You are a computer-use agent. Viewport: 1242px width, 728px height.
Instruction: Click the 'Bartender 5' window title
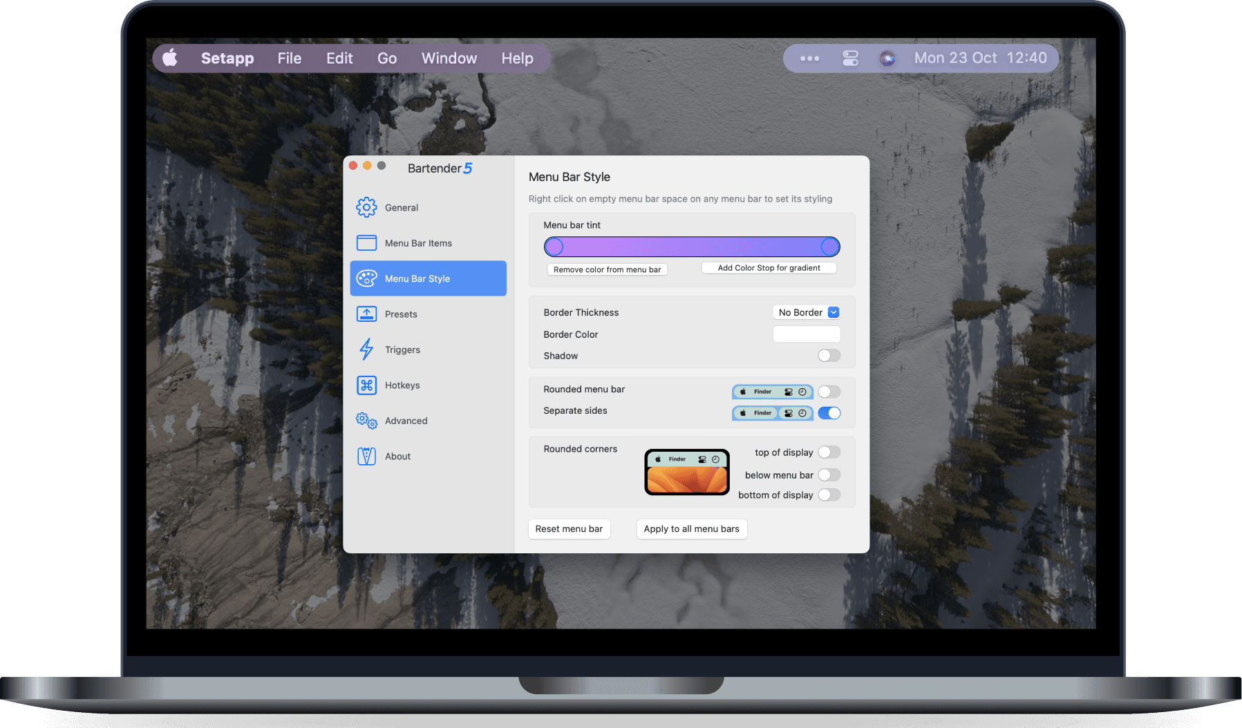(440, 168)
